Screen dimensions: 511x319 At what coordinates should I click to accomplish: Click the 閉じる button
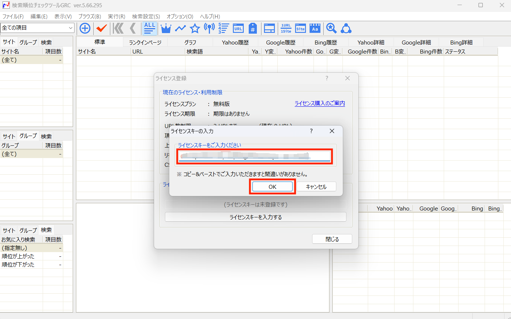(x=332, y=239)
